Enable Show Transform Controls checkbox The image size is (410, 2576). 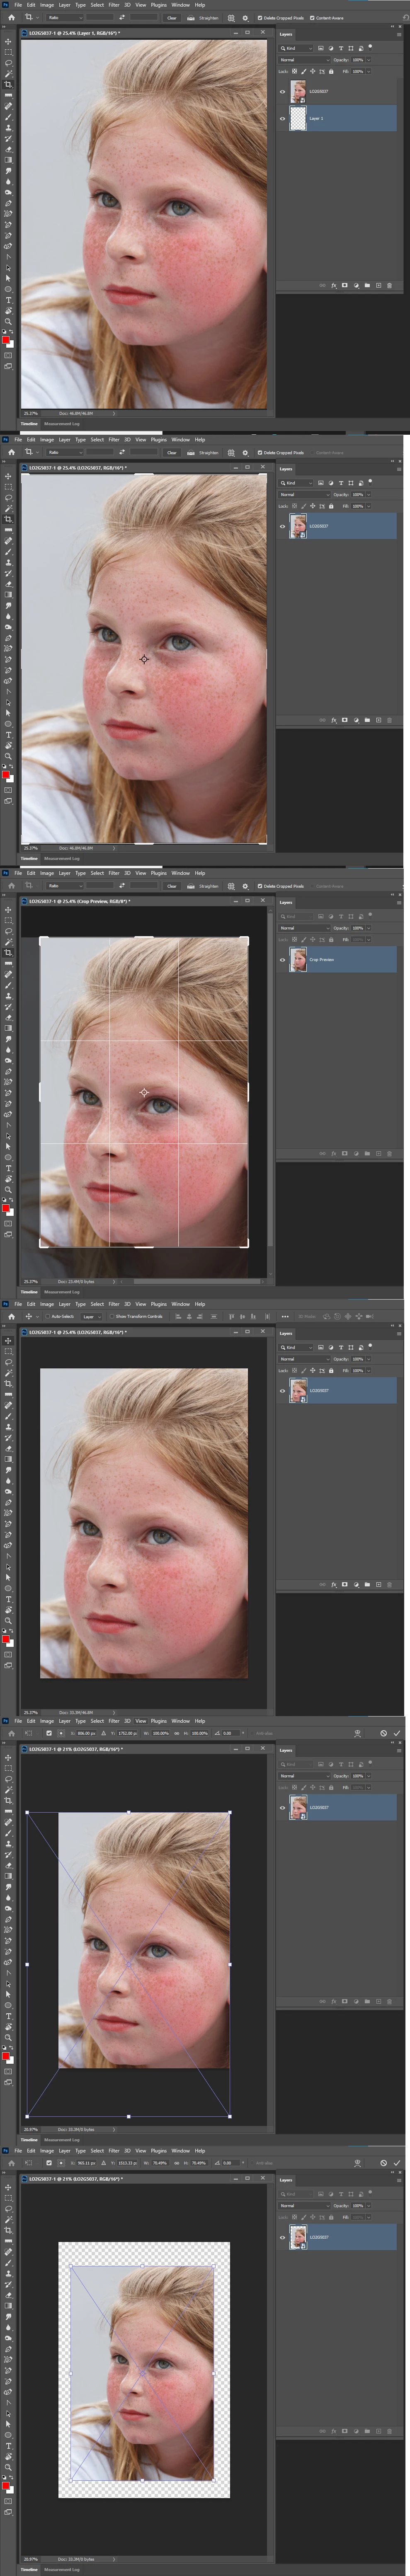112,1316
